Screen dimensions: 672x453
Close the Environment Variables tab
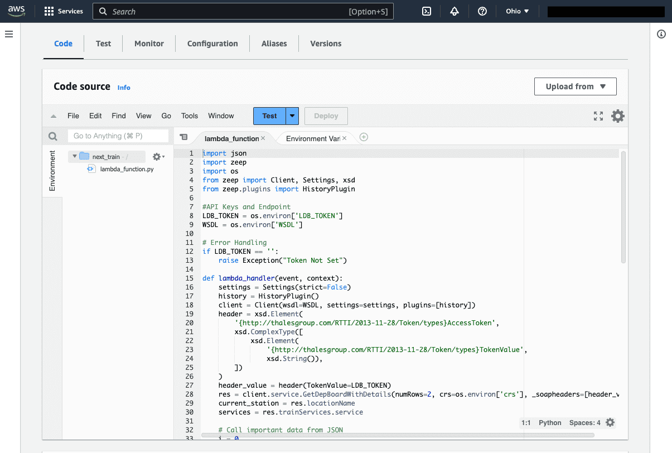344,138
